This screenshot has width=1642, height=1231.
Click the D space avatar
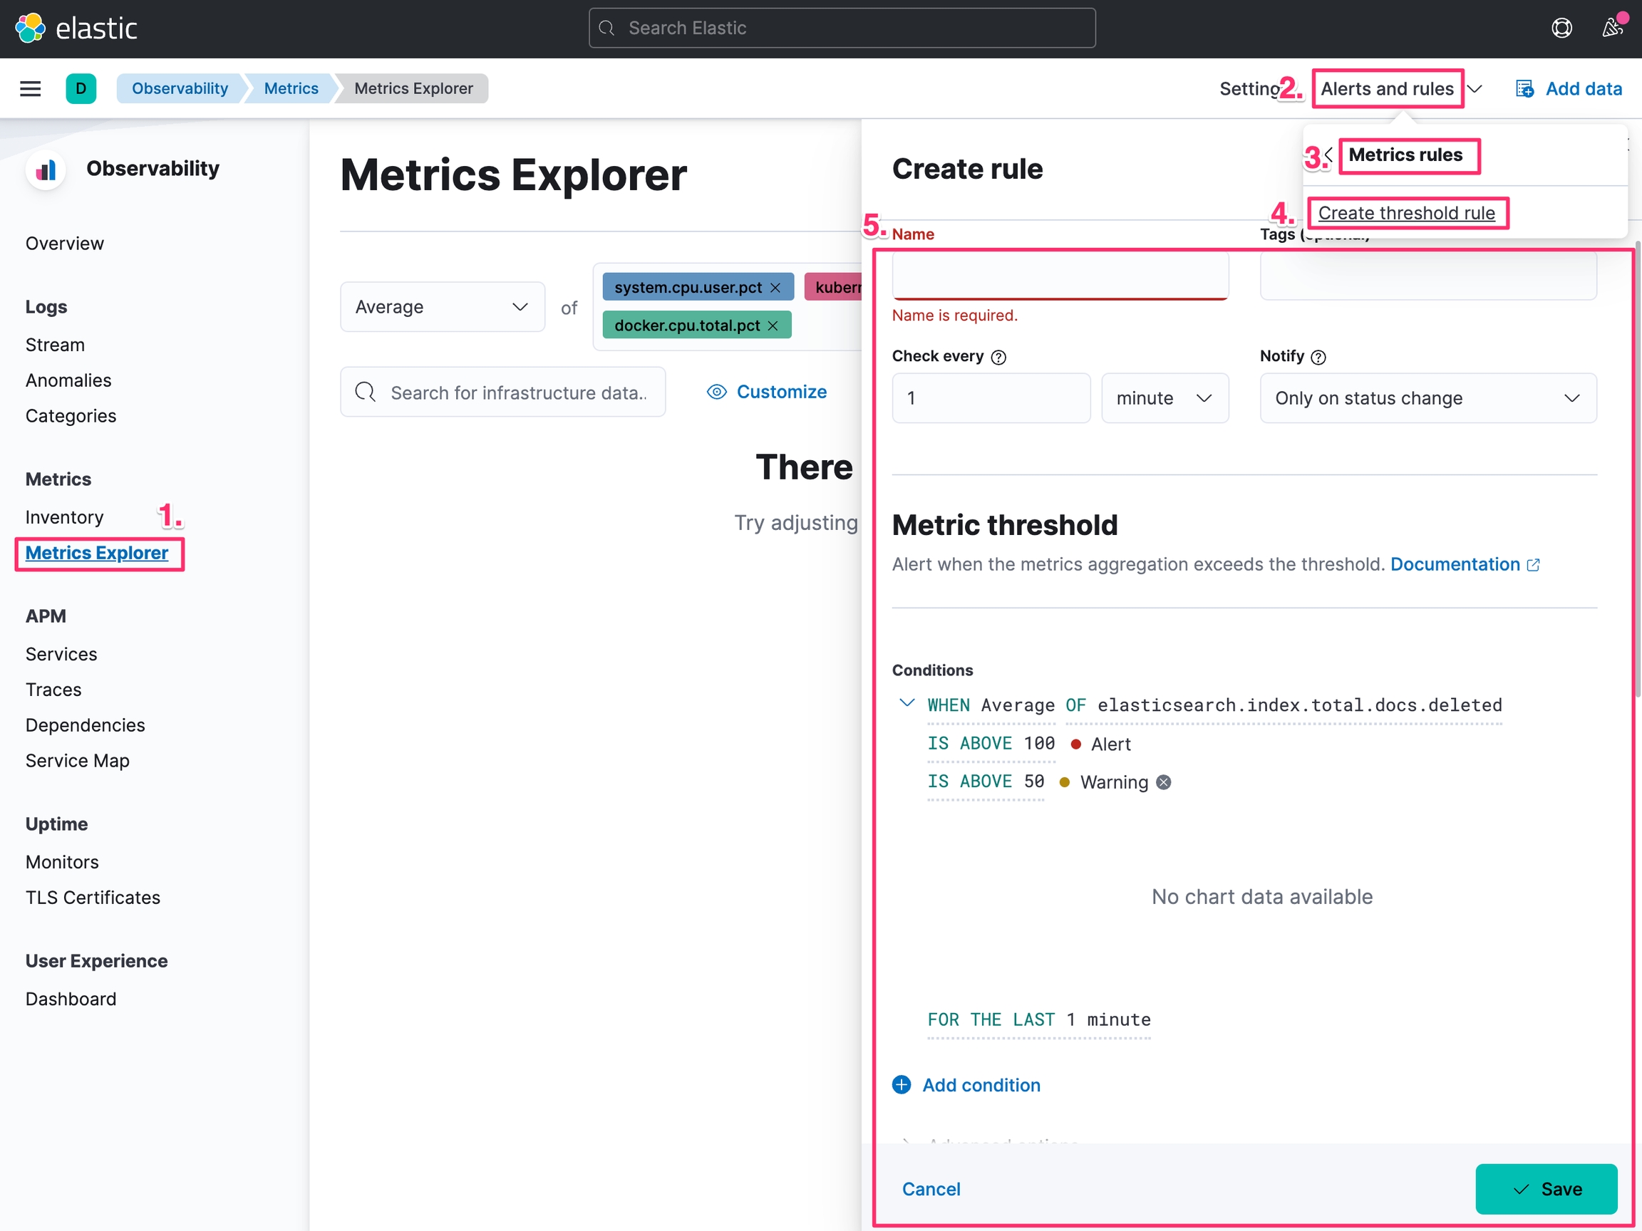pyautogui.click(x=81, y=89)
